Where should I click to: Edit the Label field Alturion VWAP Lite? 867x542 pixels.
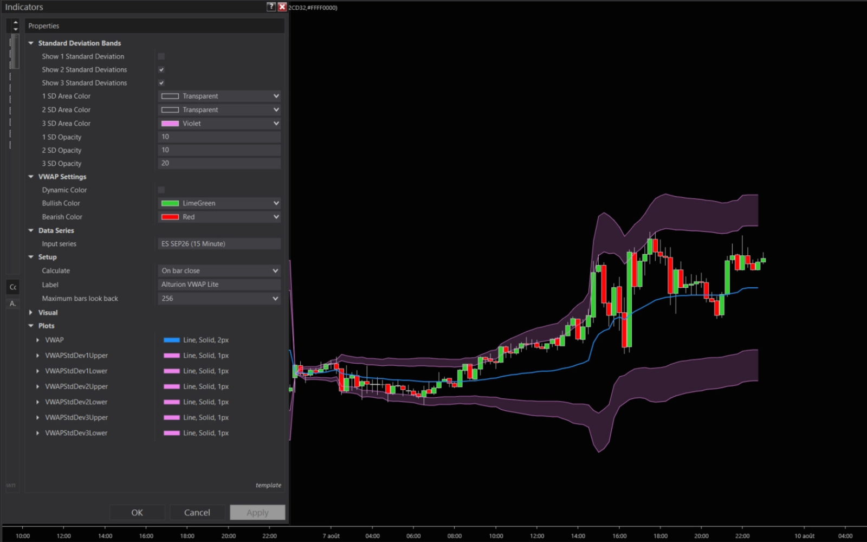coord(219,285)
